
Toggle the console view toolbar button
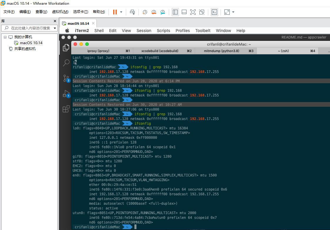(x=214, y=12)
